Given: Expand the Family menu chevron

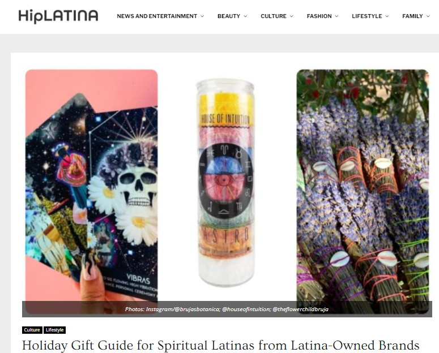Looking at the screenshot, I should tap(428, 16).
